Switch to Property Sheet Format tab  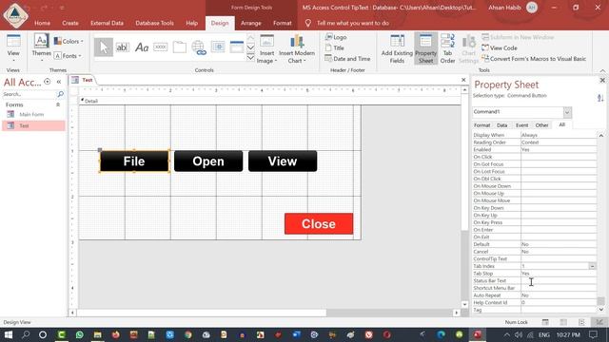(x=482, y=125)
